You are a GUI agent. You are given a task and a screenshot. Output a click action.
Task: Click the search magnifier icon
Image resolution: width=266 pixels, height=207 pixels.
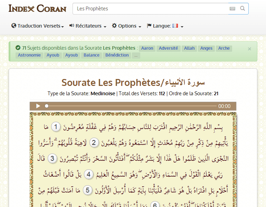[243, 9]
